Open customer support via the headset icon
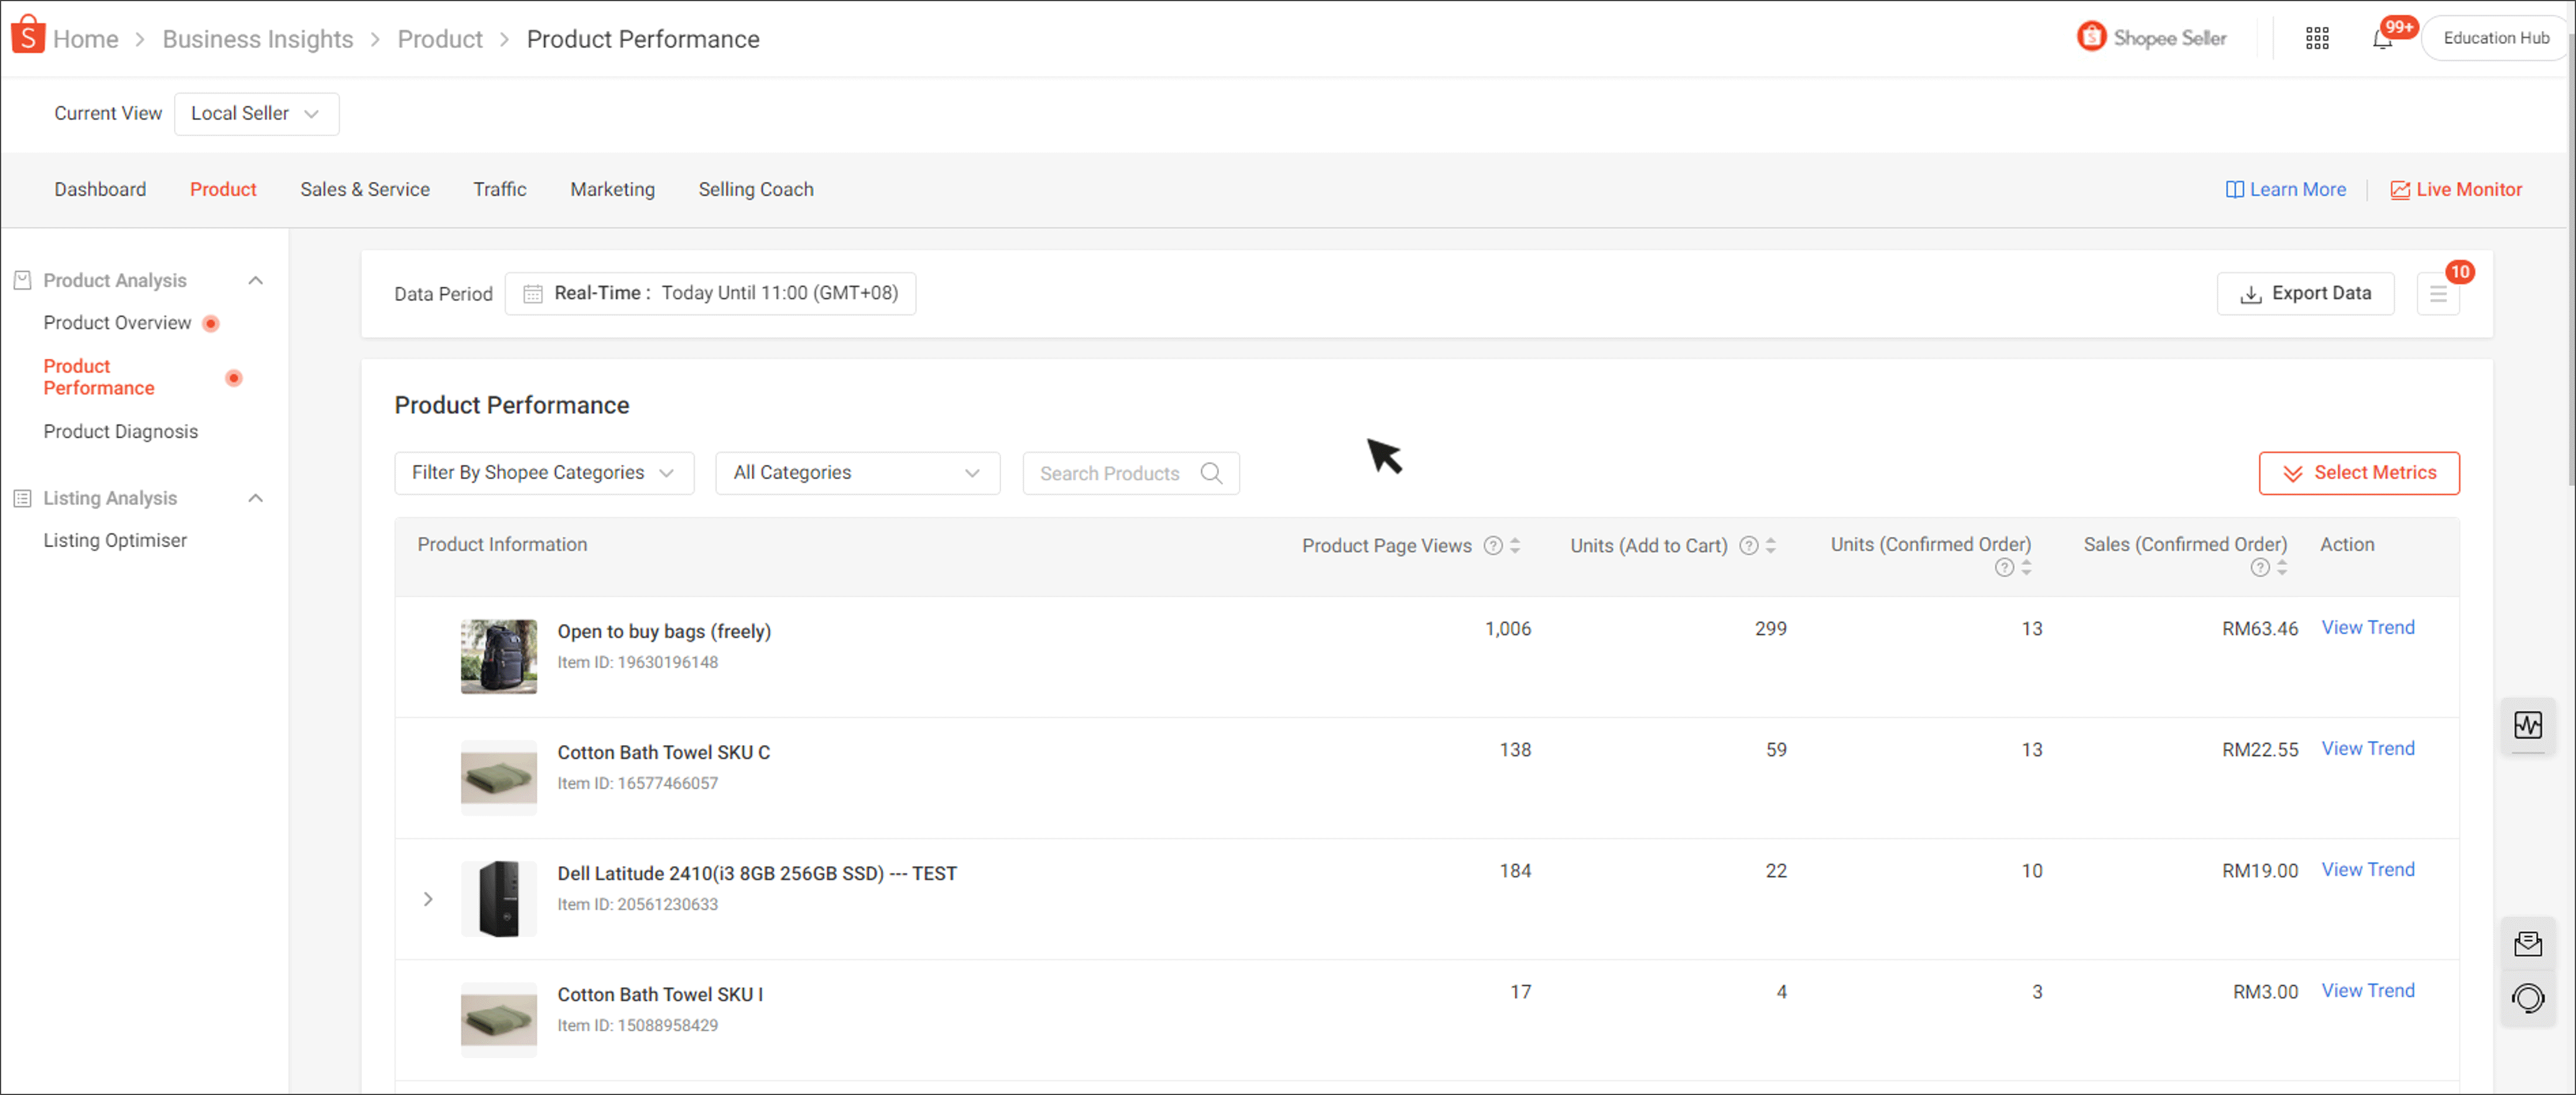This screenshot has width=2576, height=1095. tap(2529, 998)
